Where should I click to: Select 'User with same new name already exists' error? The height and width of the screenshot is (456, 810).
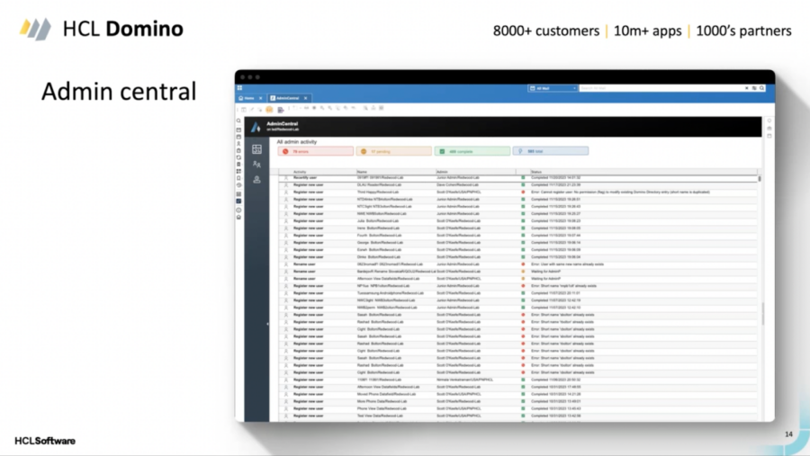pyautogui.click(x=567, y=264)
